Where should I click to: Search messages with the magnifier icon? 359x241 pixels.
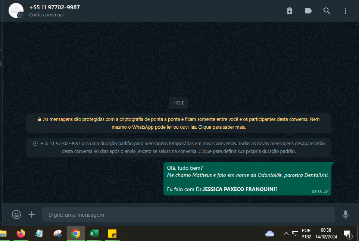pyautogui.click(x=327, y=11)
